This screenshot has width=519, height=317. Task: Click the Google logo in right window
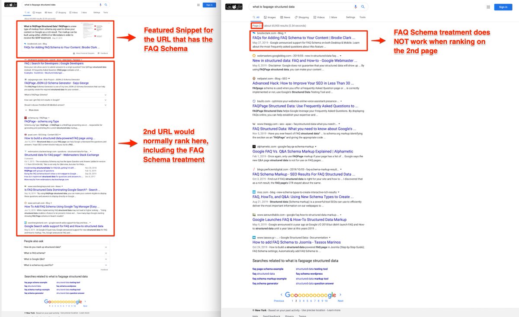pyautogui.click(x=234, y=7)
